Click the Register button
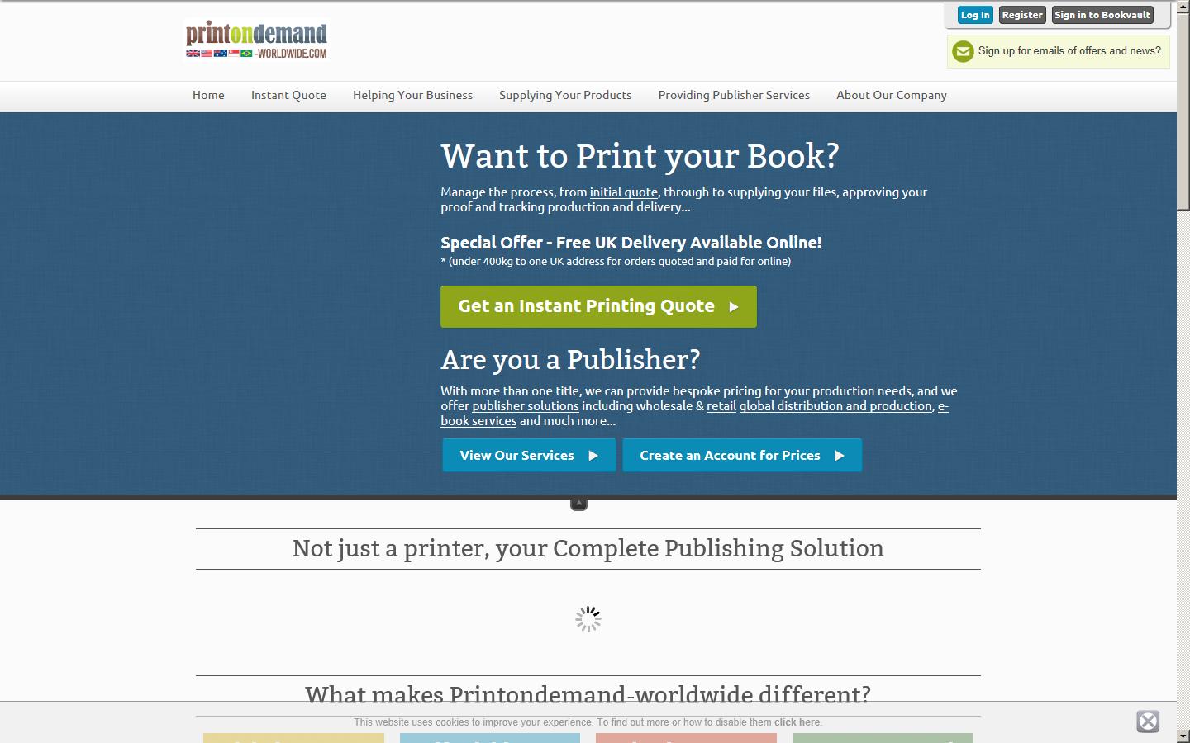This screenshot has width=1190, height=743. pyautogui.click(x=1021, y=14)
